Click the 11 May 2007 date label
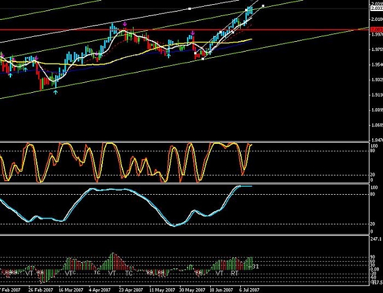Screen dimensions: 383x293 [x=162, y=290]
